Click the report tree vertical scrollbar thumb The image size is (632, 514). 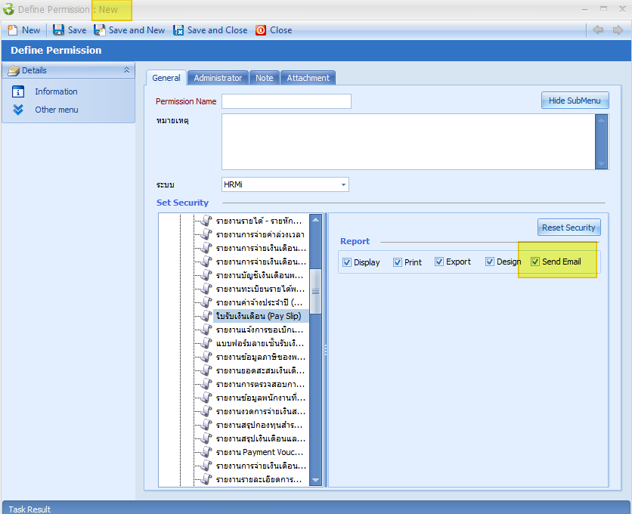315,291
